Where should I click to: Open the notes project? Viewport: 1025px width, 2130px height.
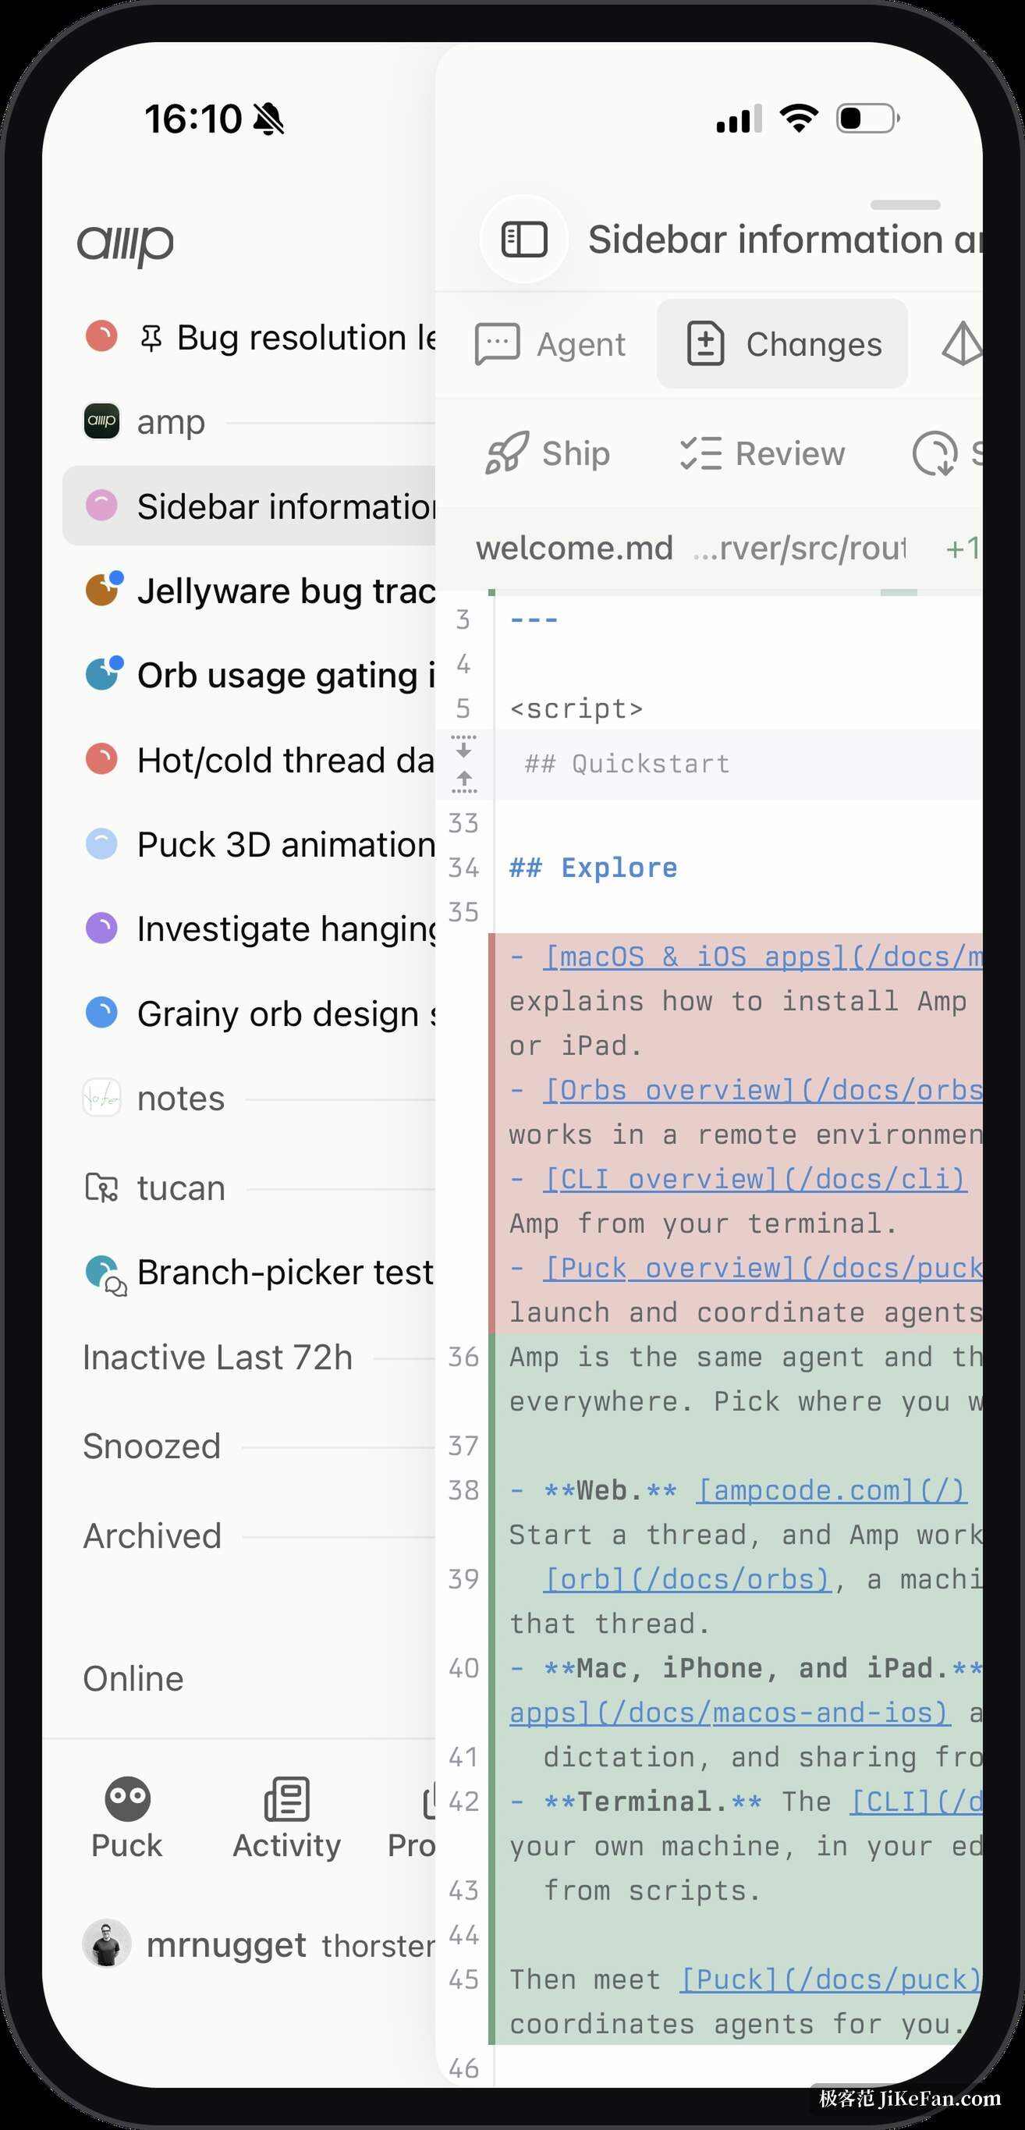point(180,1098)
